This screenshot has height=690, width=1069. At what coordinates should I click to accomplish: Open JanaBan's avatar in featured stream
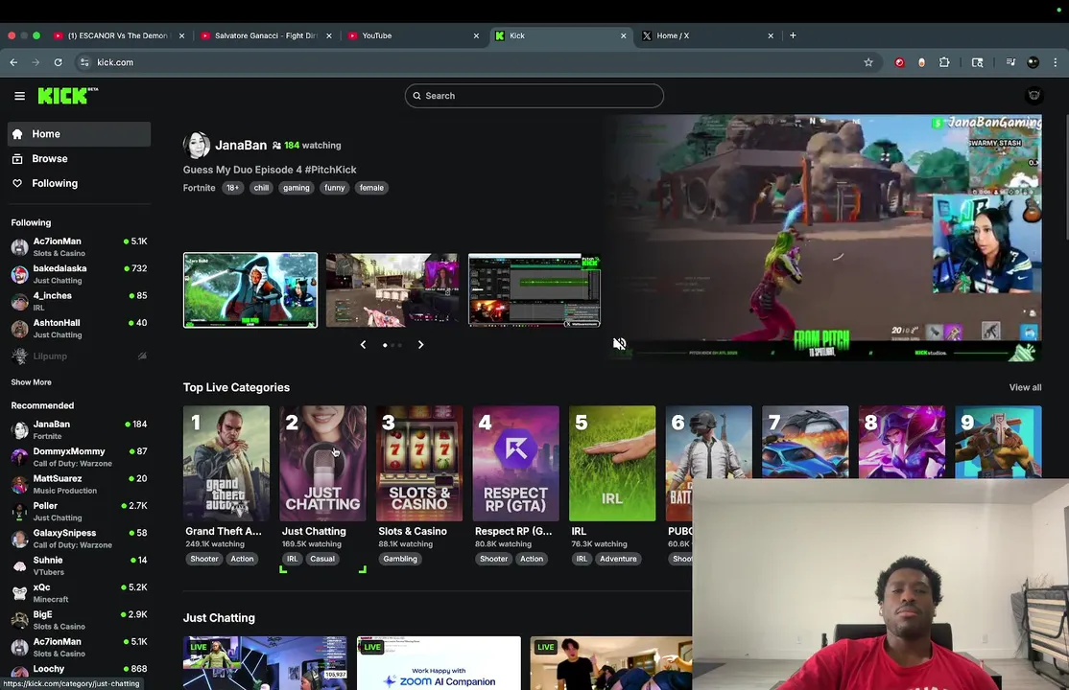(197, 145)
